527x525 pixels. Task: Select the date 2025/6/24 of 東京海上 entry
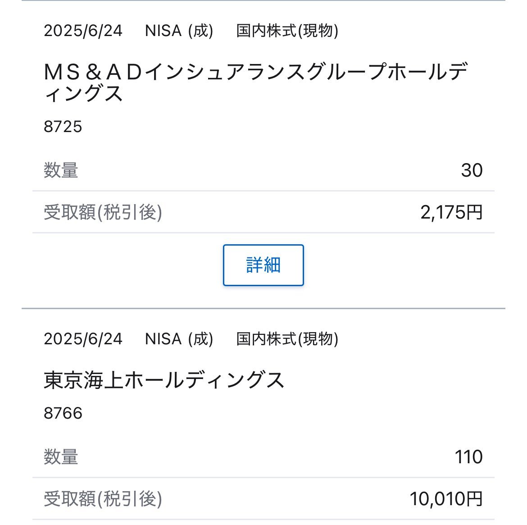coord(83,339)
